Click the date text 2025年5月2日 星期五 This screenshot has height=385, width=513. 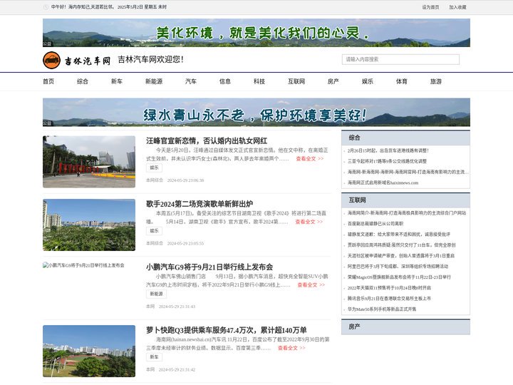(138, 7)
